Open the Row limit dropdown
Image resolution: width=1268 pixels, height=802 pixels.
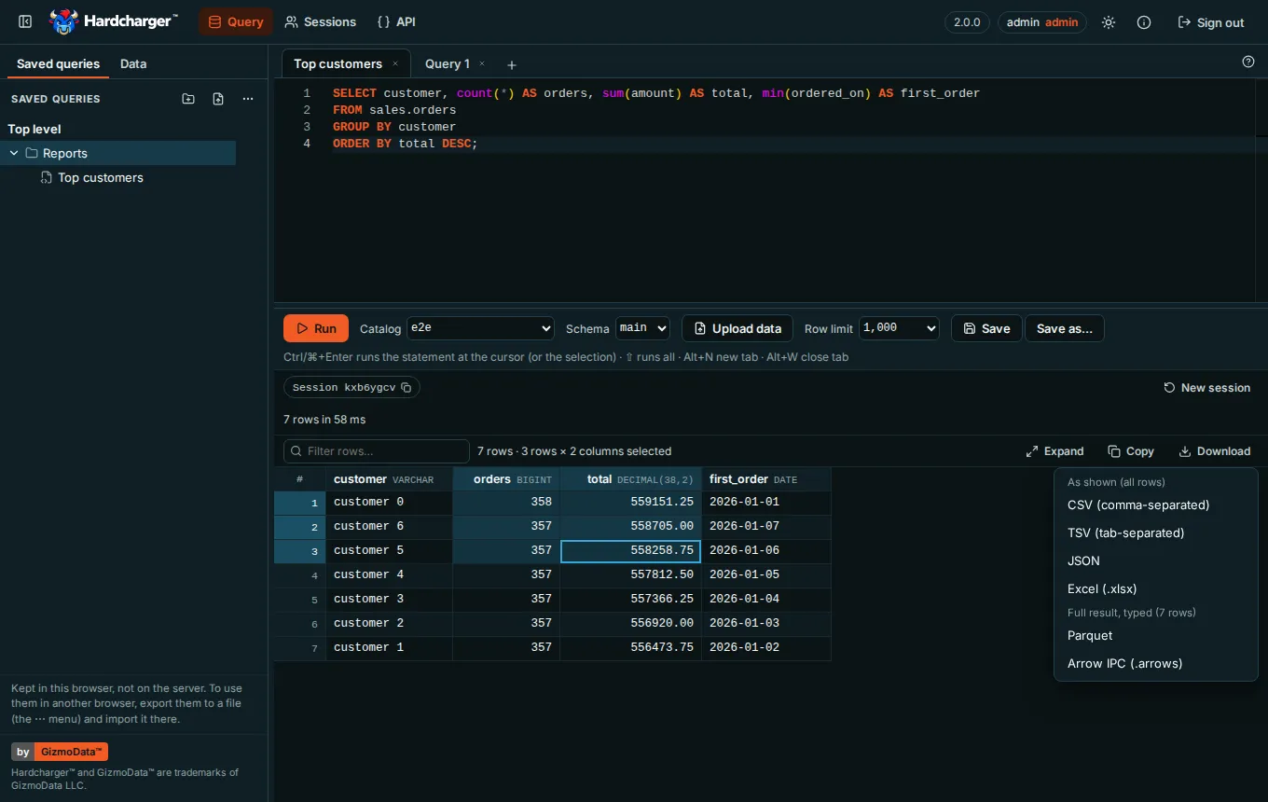pyautogui.click(x=899, y=328)
